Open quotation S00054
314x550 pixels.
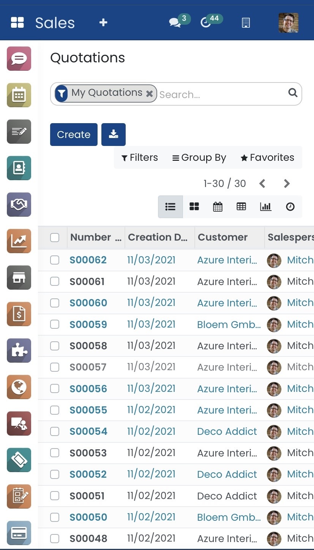(88, 431)
